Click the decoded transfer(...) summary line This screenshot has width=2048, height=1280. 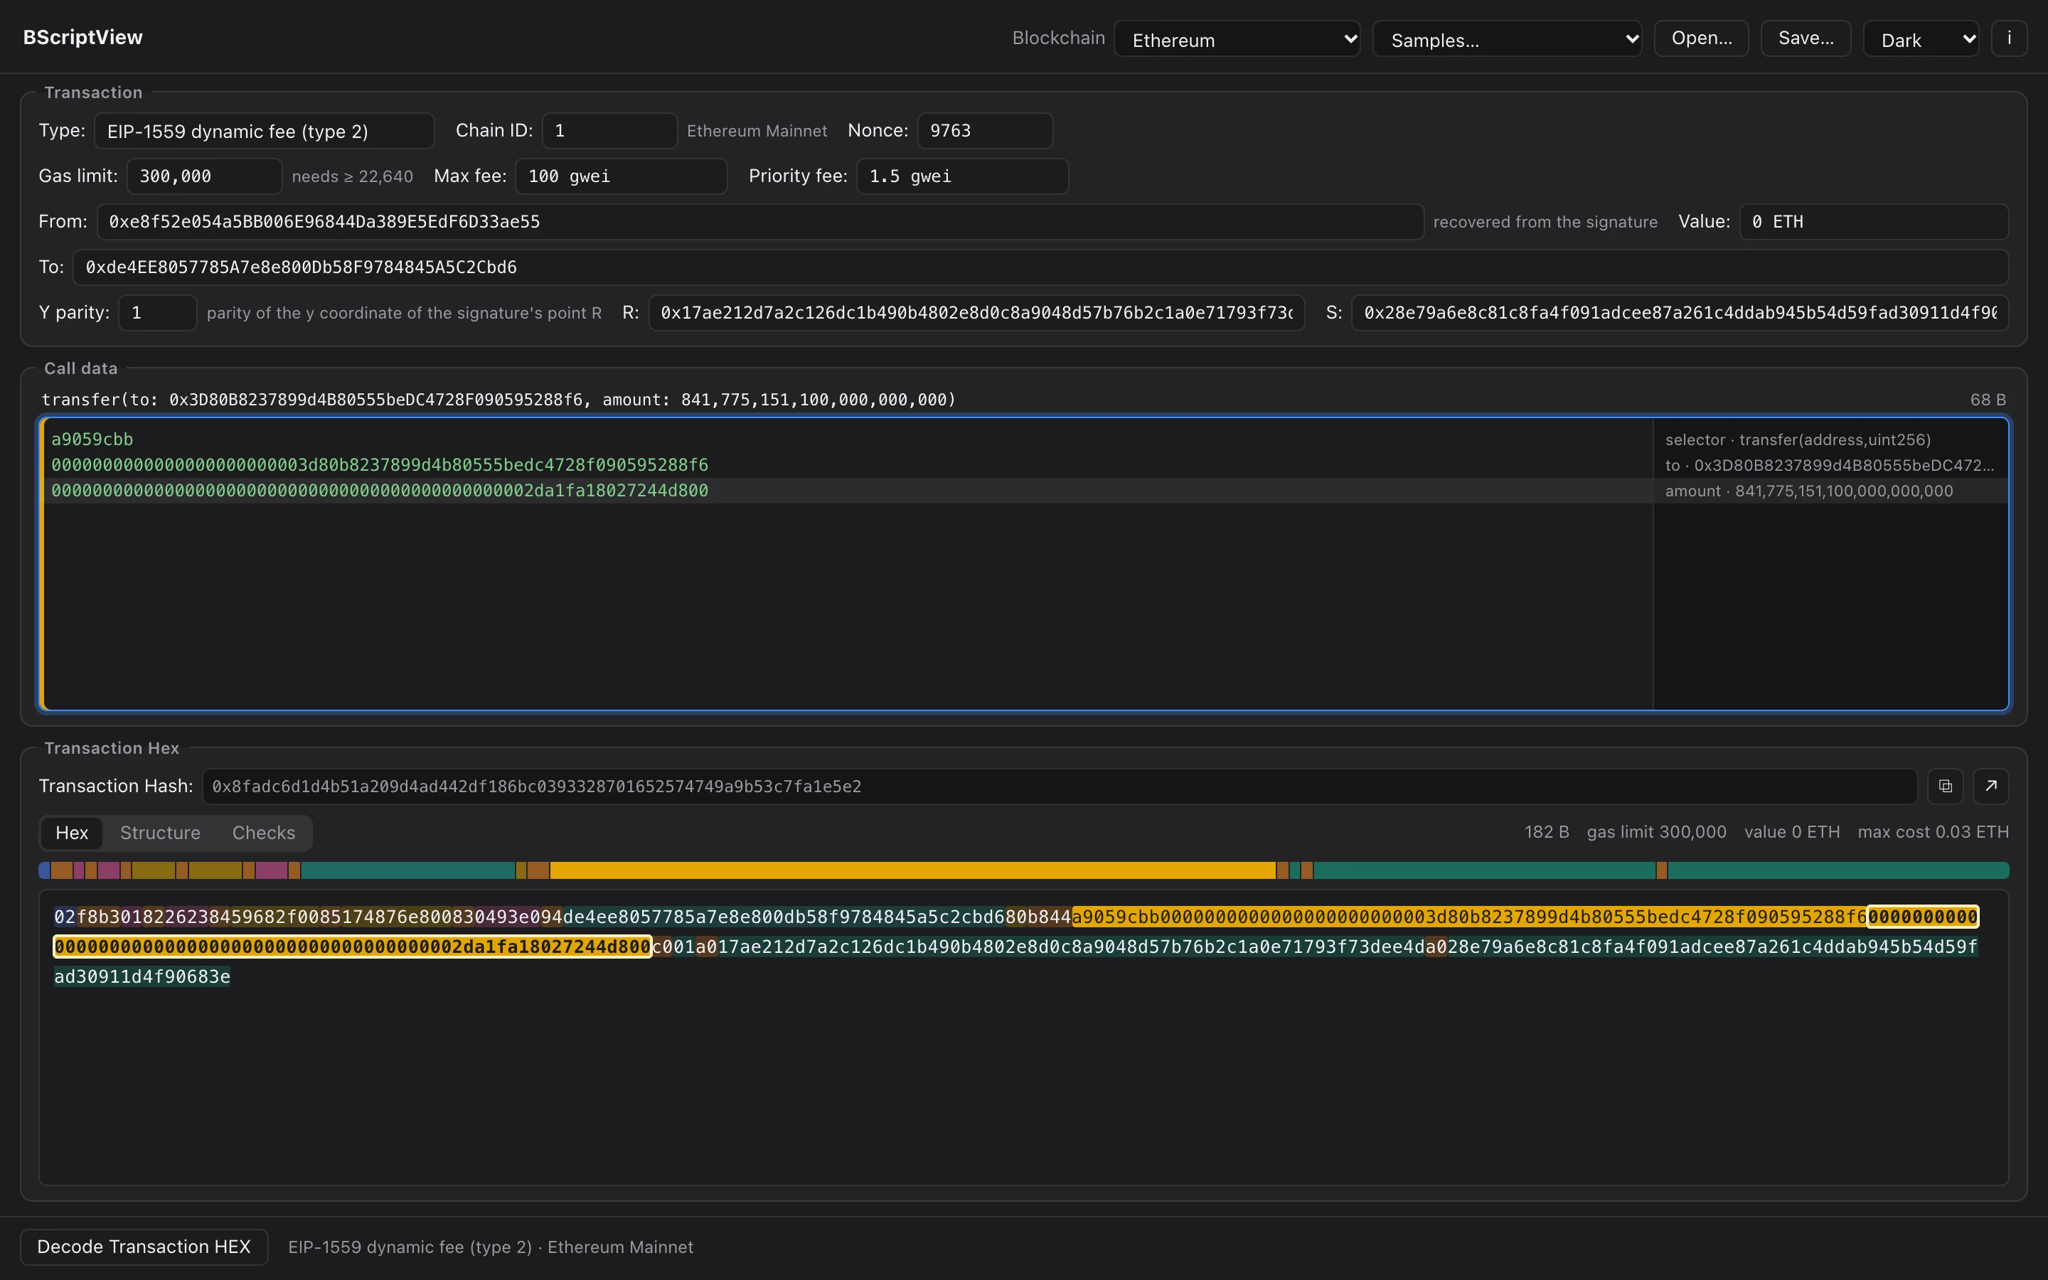coord(498,400)
